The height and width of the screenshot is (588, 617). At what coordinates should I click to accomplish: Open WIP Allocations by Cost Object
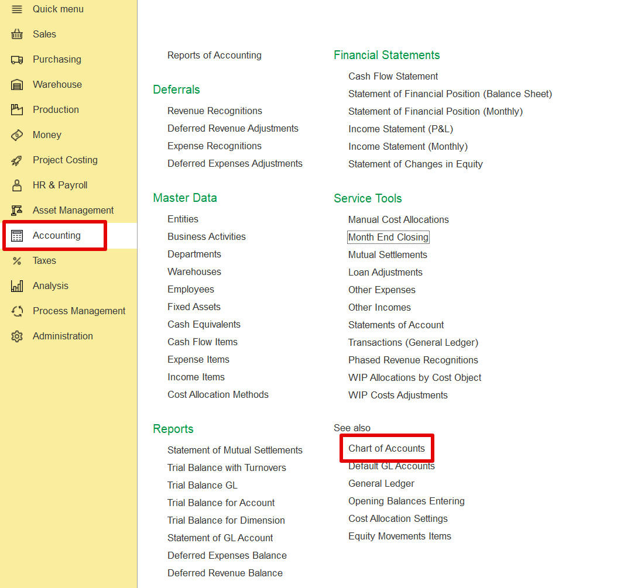414,378
